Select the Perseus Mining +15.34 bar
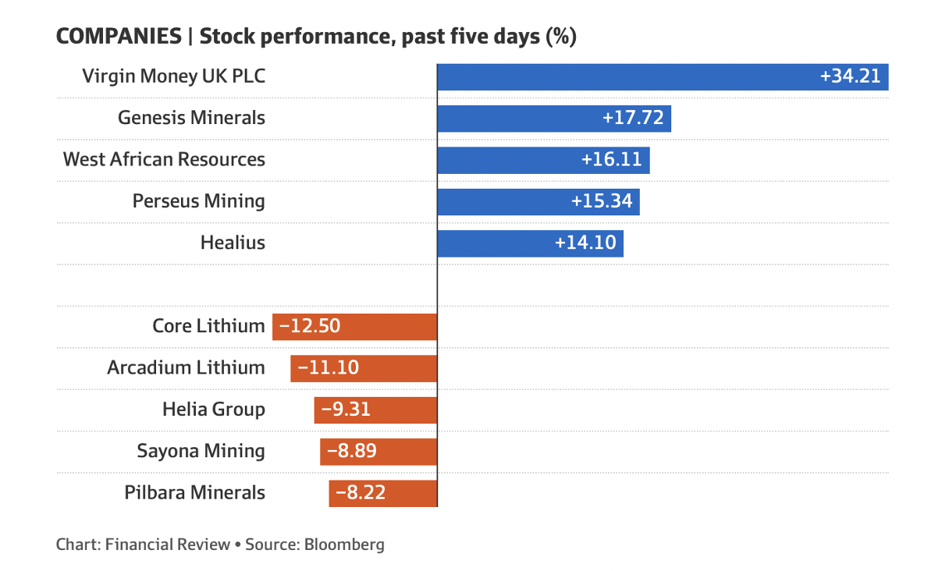The image size is (949, 571). pos(538,201)
